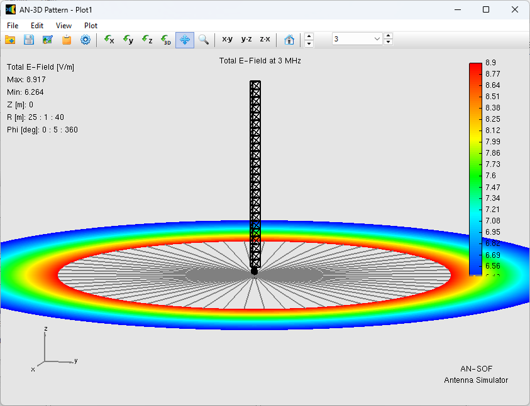The image size is (530, 406).
Task: Click the open file folder icon
Action: click(x=10, y=40)
